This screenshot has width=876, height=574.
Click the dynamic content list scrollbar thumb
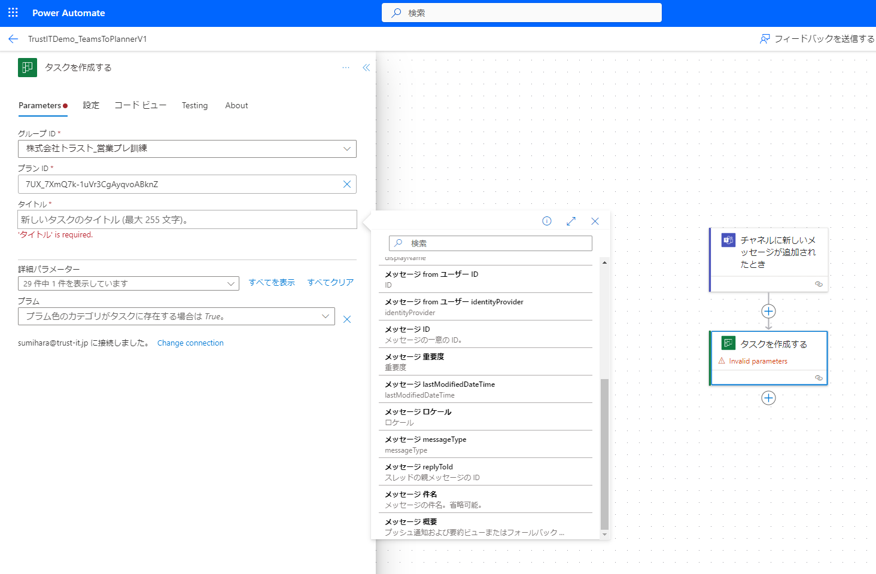point(604,454)
